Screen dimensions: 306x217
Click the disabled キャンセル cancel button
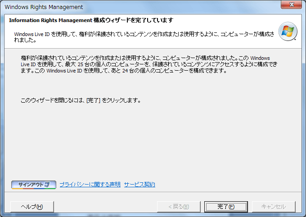[x=274, y=207]
